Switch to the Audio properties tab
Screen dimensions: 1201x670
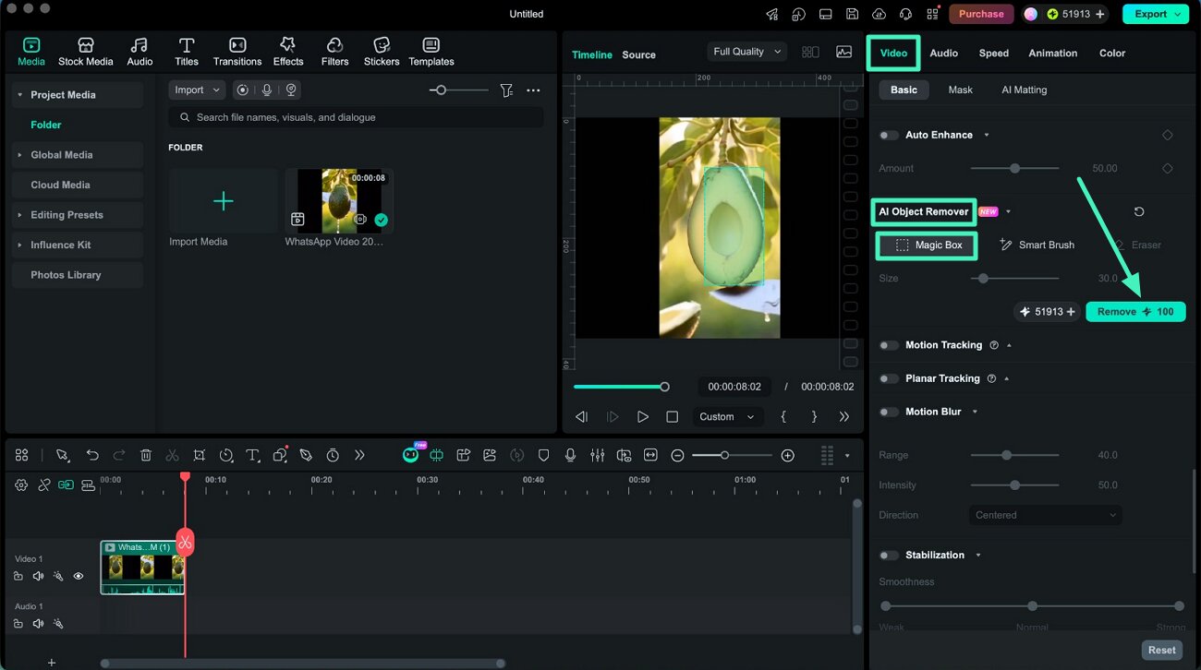point(943,53)
